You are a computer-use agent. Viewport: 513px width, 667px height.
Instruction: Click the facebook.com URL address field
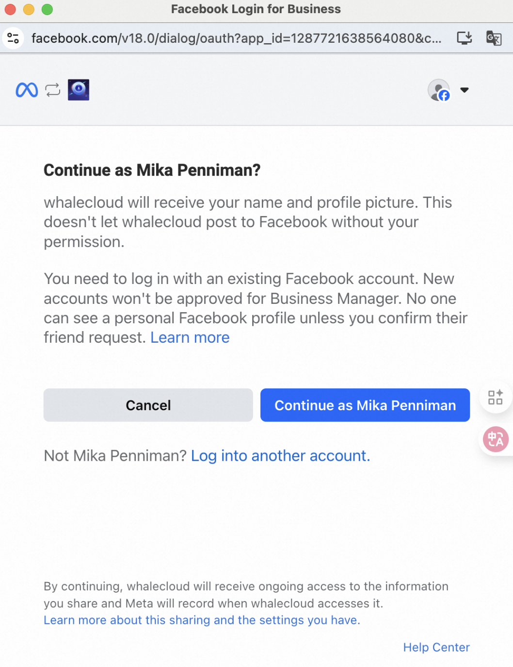pos(236,38)
